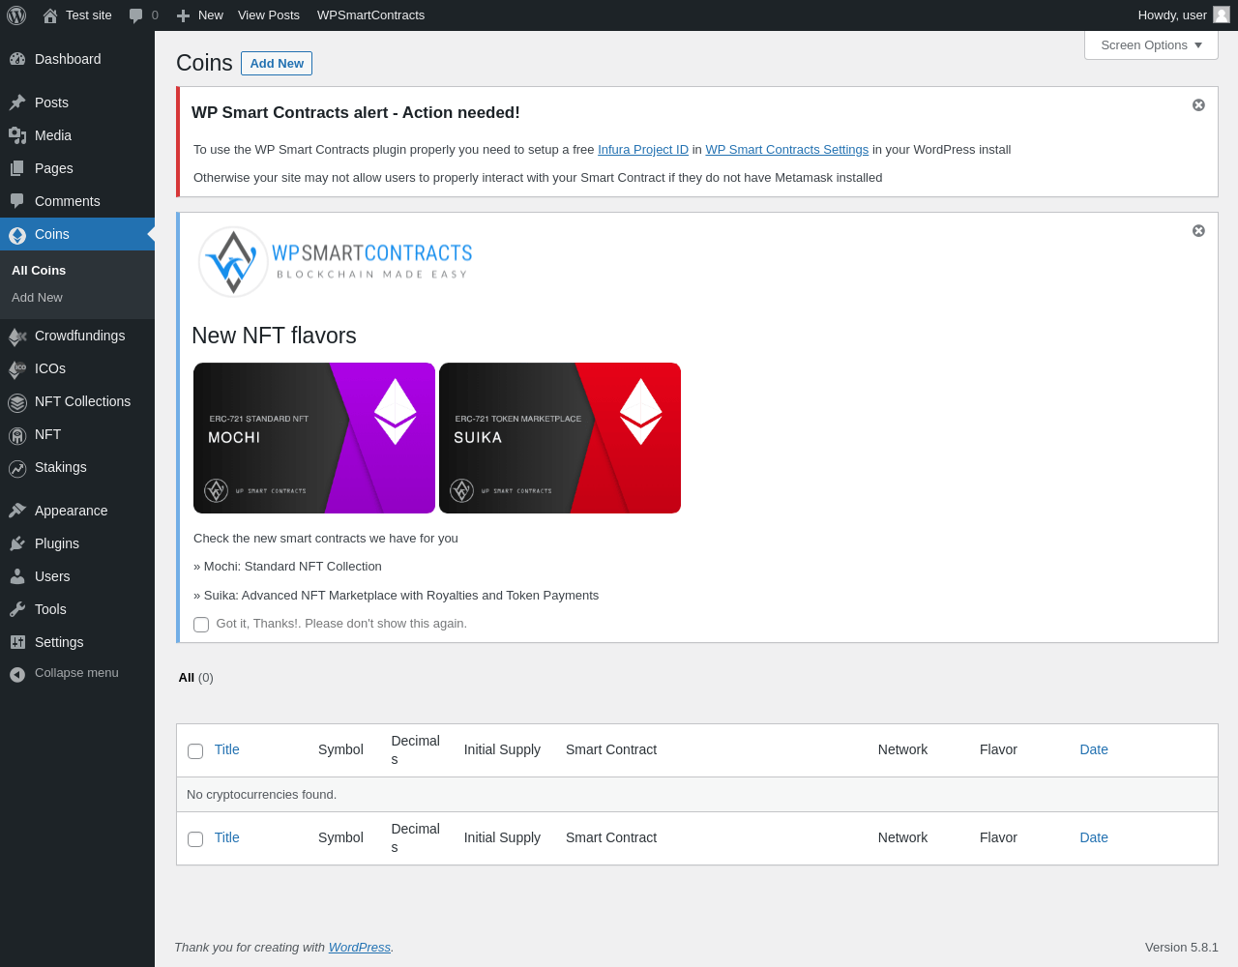Click the NFT icon in sidebar
Screen dimensions: 1238x967
17,436
